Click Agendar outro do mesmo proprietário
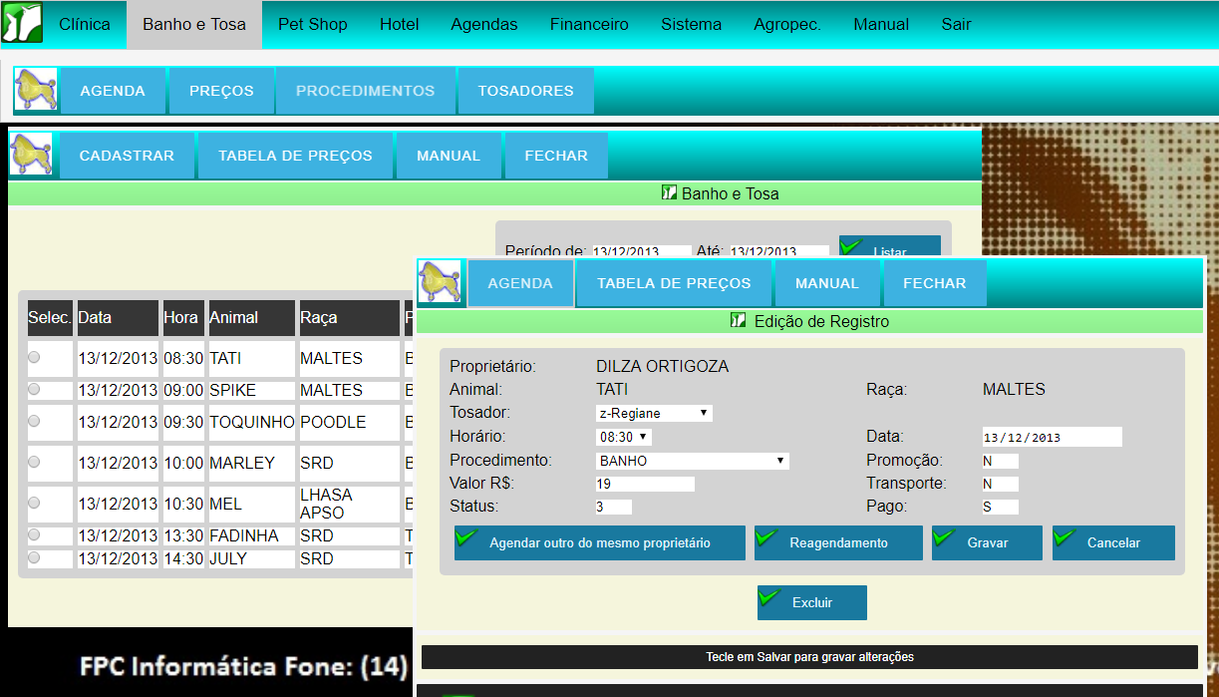 [600, 542]
